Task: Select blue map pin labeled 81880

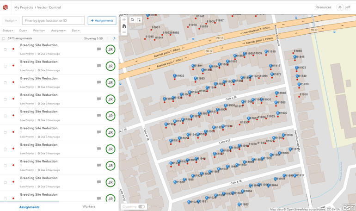Action: point(175,182)
